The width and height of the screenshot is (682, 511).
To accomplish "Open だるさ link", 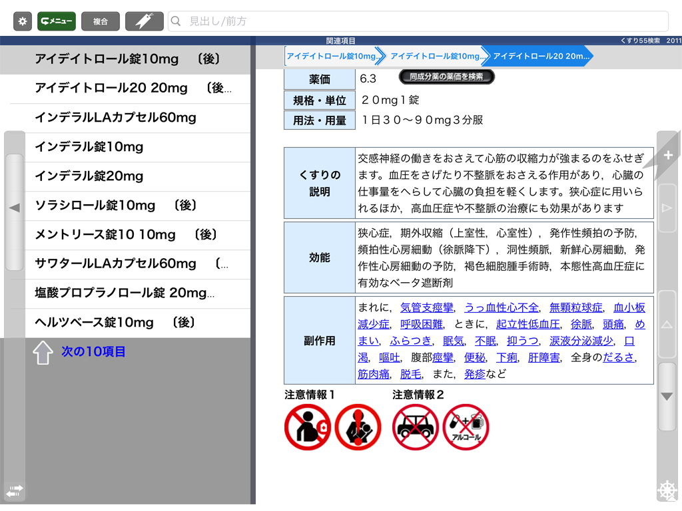I will [619, 357].
